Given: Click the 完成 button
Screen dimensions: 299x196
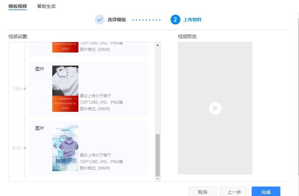Looking at the screenshot, I should 266,192.
